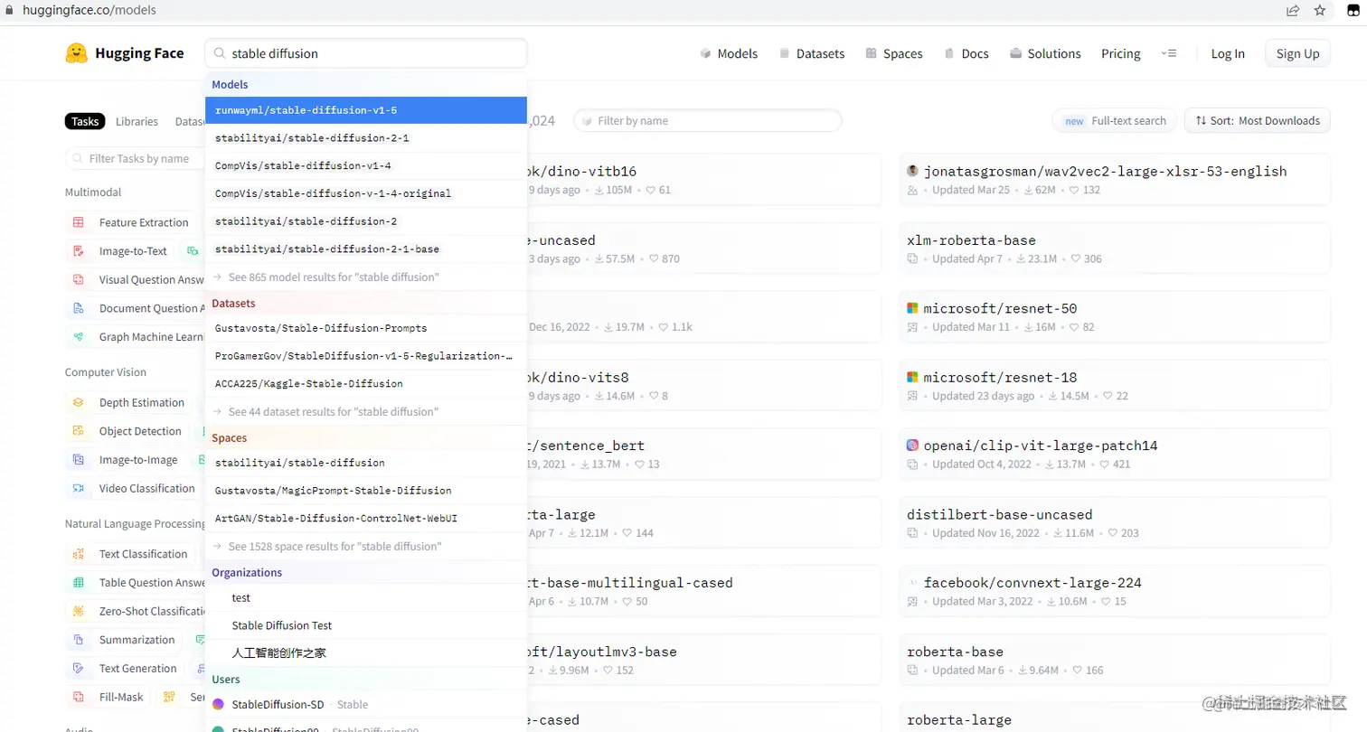Image resolution: width=1367 pixels, height=732 pixels.
Task: Click Text Classification task icon
Action: coord(79,554)
